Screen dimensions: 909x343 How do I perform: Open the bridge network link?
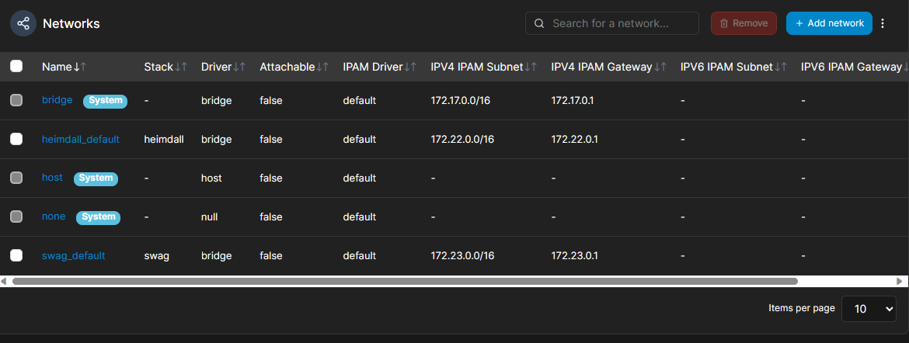coord(57,100)
